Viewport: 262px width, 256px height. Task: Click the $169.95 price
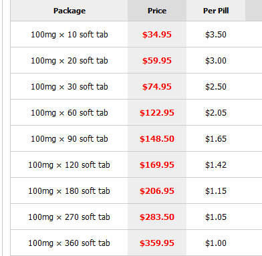[x=157, y=165]
